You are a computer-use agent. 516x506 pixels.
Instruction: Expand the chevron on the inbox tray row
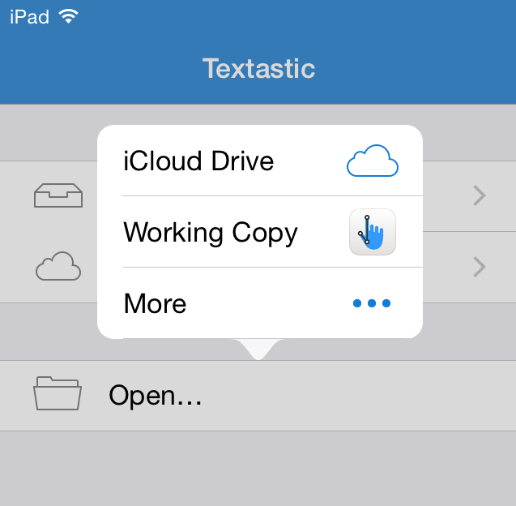coord(480,195)
